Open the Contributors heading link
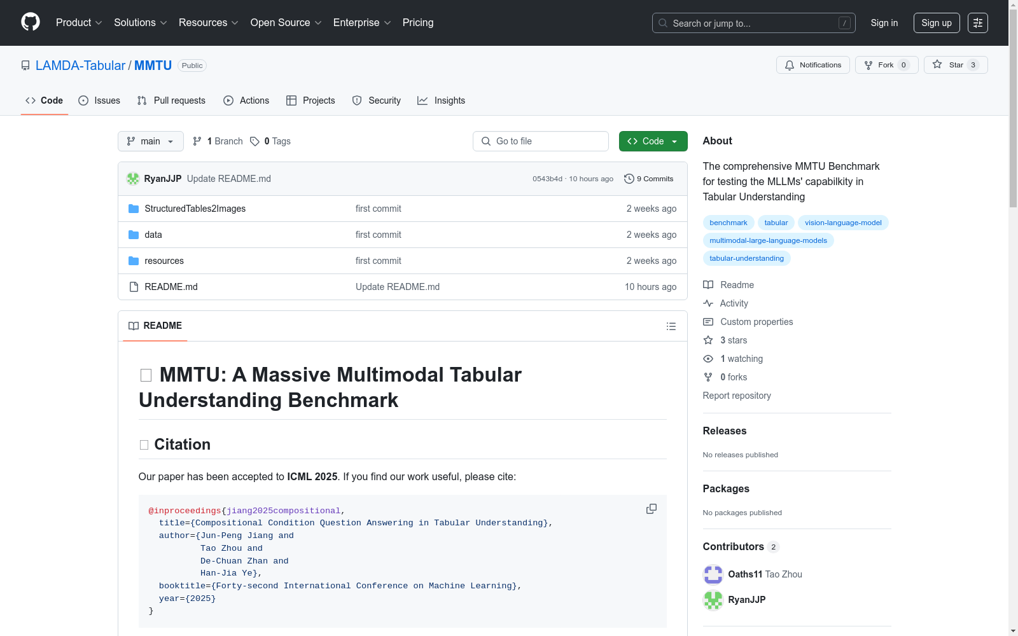The width and height of the screenshot is (1018, 636). coord(741,546)
